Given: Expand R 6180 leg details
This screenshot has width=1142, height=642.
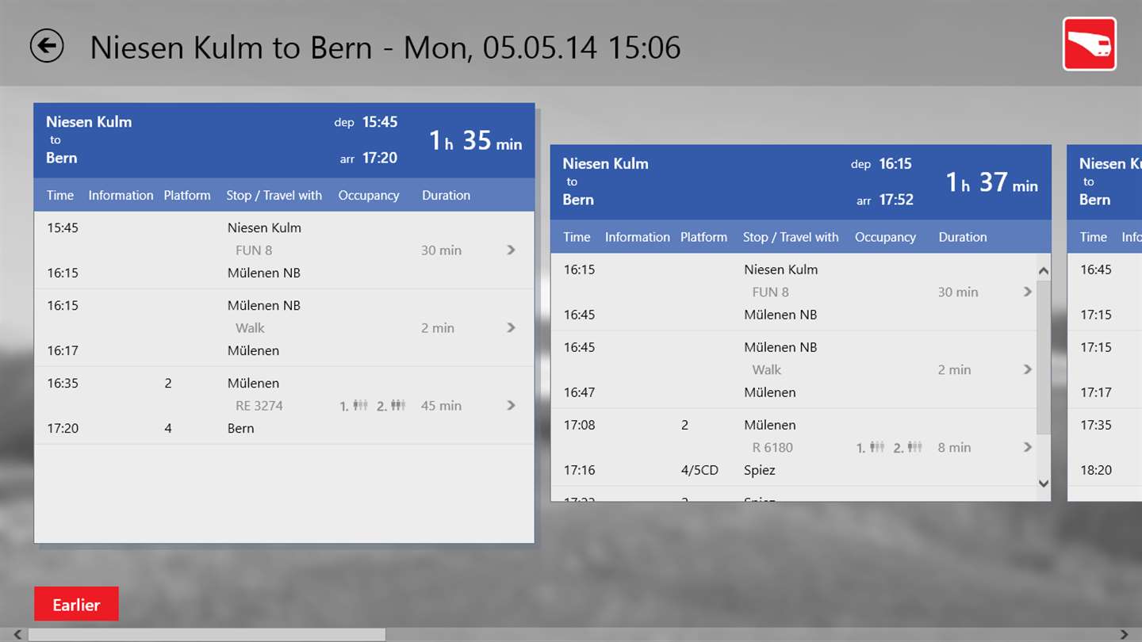Looking at the screenshot, I should tap(1027, 447).
